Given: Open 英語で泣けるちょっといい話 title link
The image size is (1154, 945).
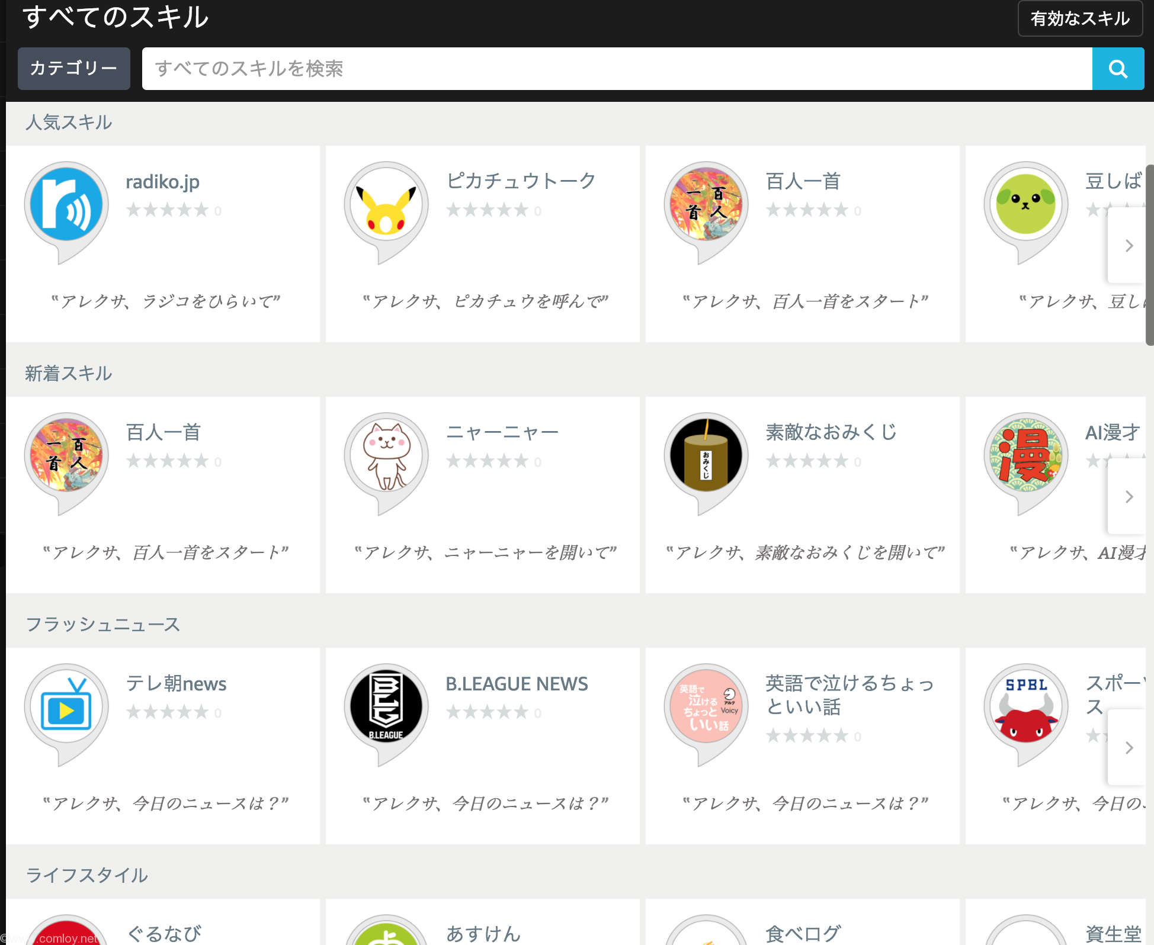Looking at the screenshot, I should point(850,695).
